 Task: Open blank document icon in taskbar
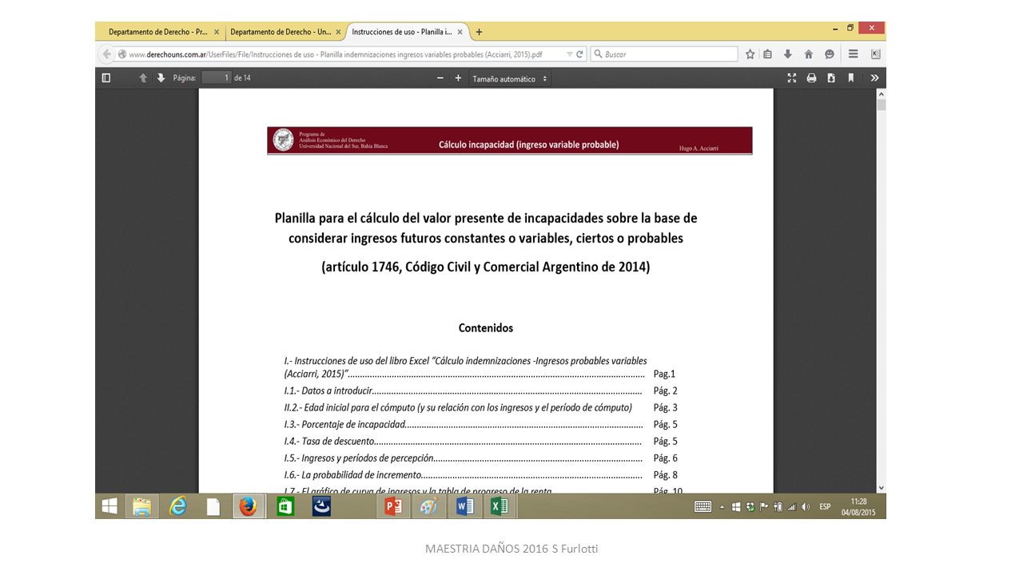pos(213,506)
